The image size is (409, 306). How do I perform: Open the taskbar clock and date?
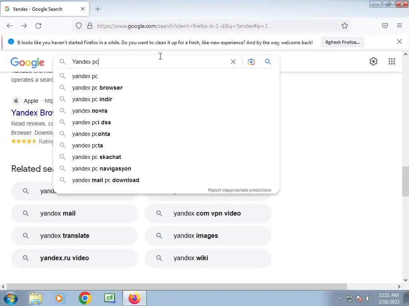pos(389,298)
